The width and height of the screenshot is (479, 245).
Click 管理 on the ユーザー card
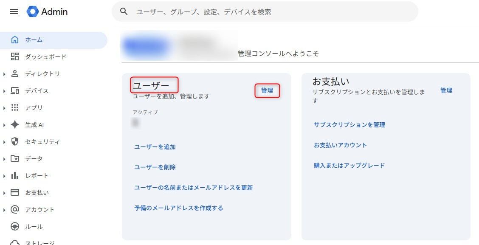[267, 90]
